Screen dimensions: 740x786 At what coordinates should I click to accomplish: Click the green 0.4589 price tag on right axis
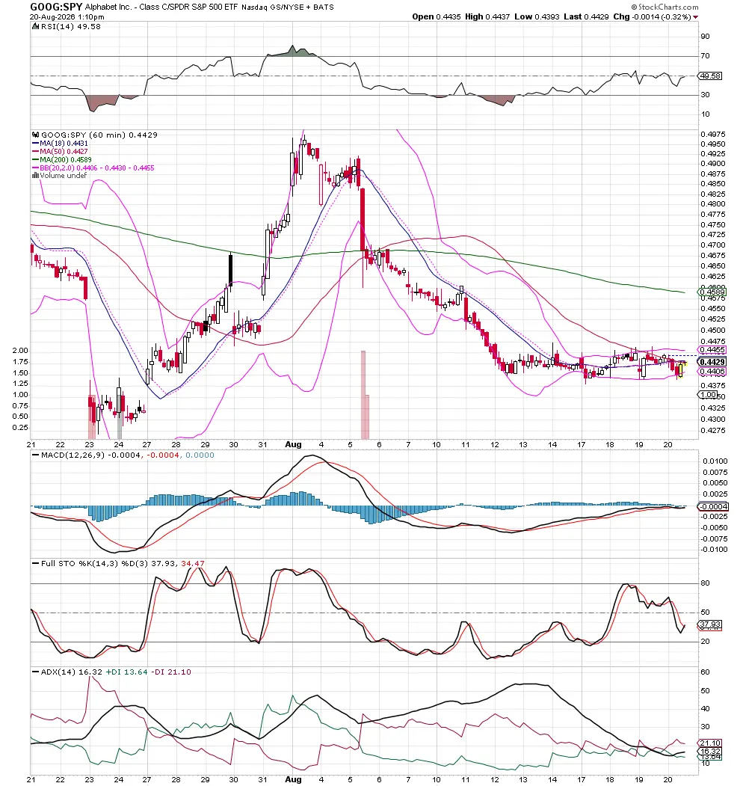point(712,292)
